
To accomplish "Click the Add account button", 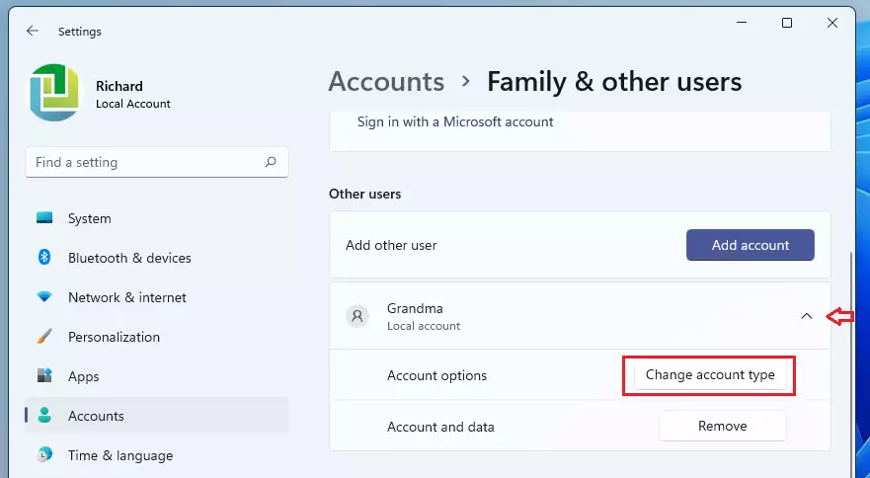I will (x=751, y=245).
